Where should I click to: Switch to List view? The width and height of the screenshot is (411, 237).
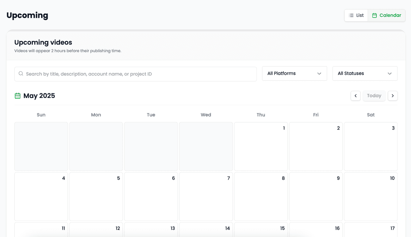tap(356, 16)
